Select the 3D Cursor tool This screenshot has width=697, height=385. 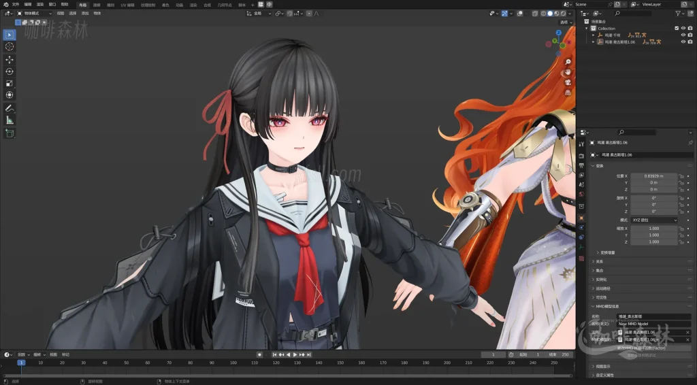click(x=10, y=47)
